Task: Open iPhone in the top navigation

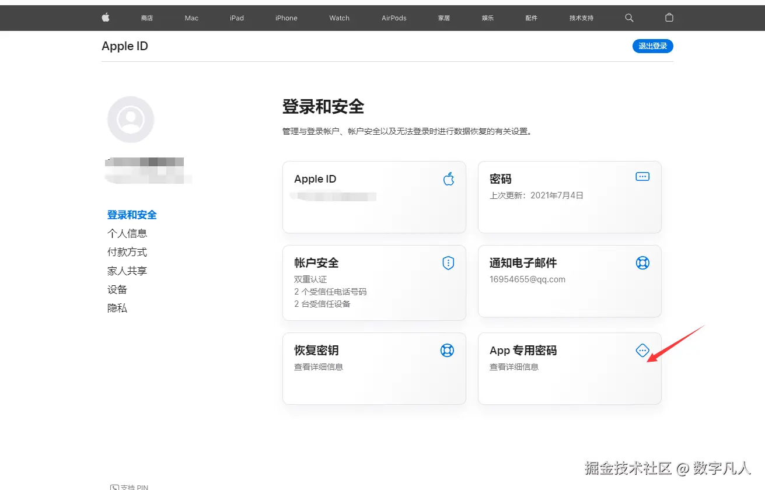Action: click(287, 18)
